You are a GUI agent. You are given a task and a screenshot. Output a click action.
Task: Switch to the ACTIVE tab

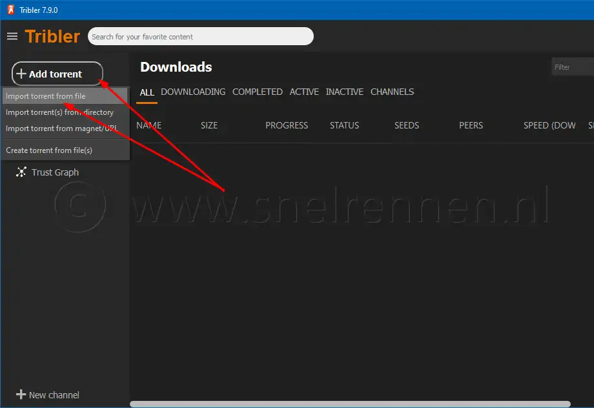pos(304,92)
